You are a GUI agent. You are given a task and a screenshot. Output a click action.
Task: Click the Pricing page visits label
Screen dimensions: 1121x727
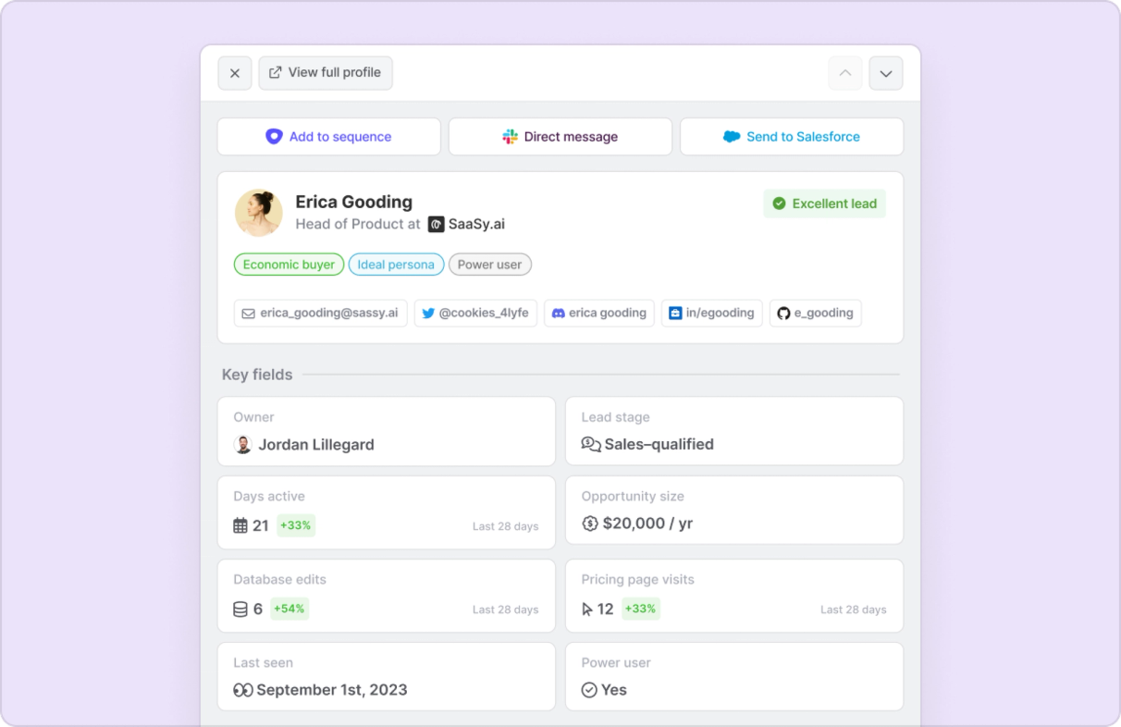638,580
